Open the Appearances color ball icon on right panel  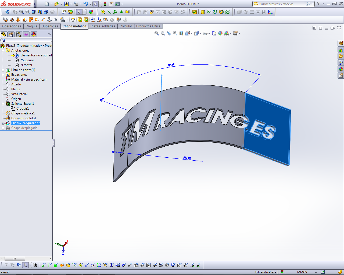(x=341, y=69)
